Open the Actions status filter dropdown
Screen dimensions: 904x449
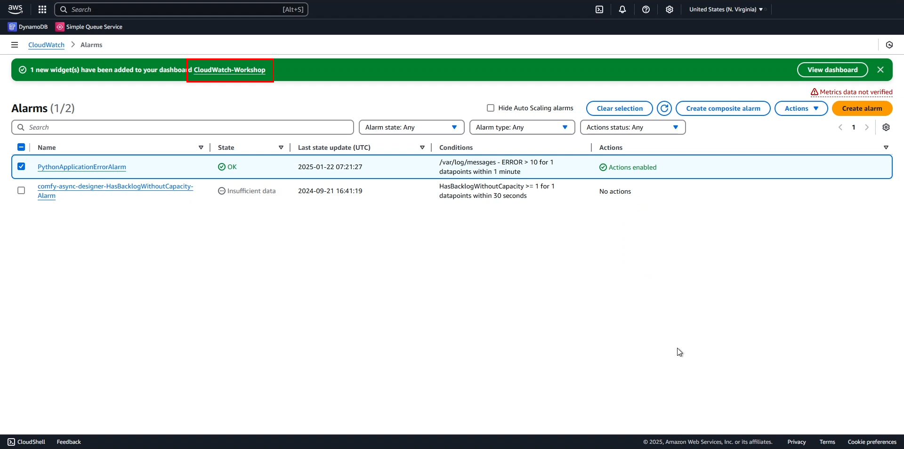pos(633,127)
